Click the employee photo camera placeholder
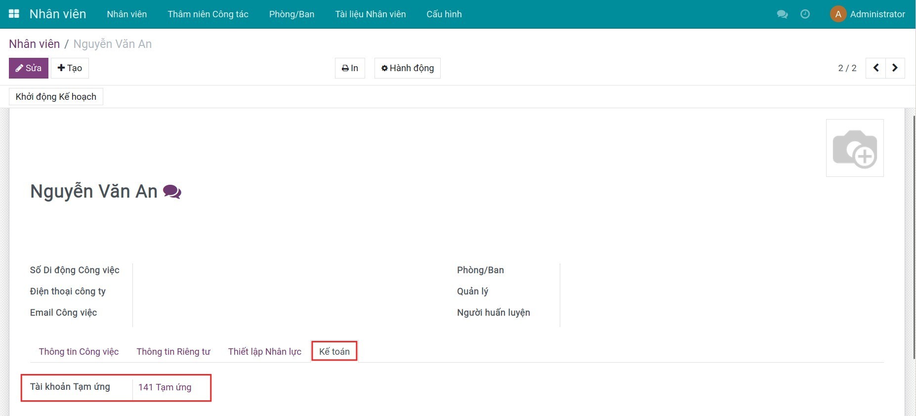This screenshot has width=916, height=416. 854,148
